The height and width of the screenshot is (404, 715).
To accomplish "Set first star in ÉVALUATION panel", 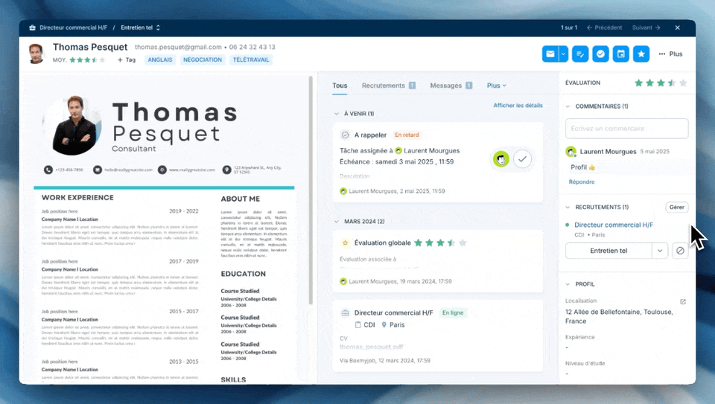I will 638,83.
